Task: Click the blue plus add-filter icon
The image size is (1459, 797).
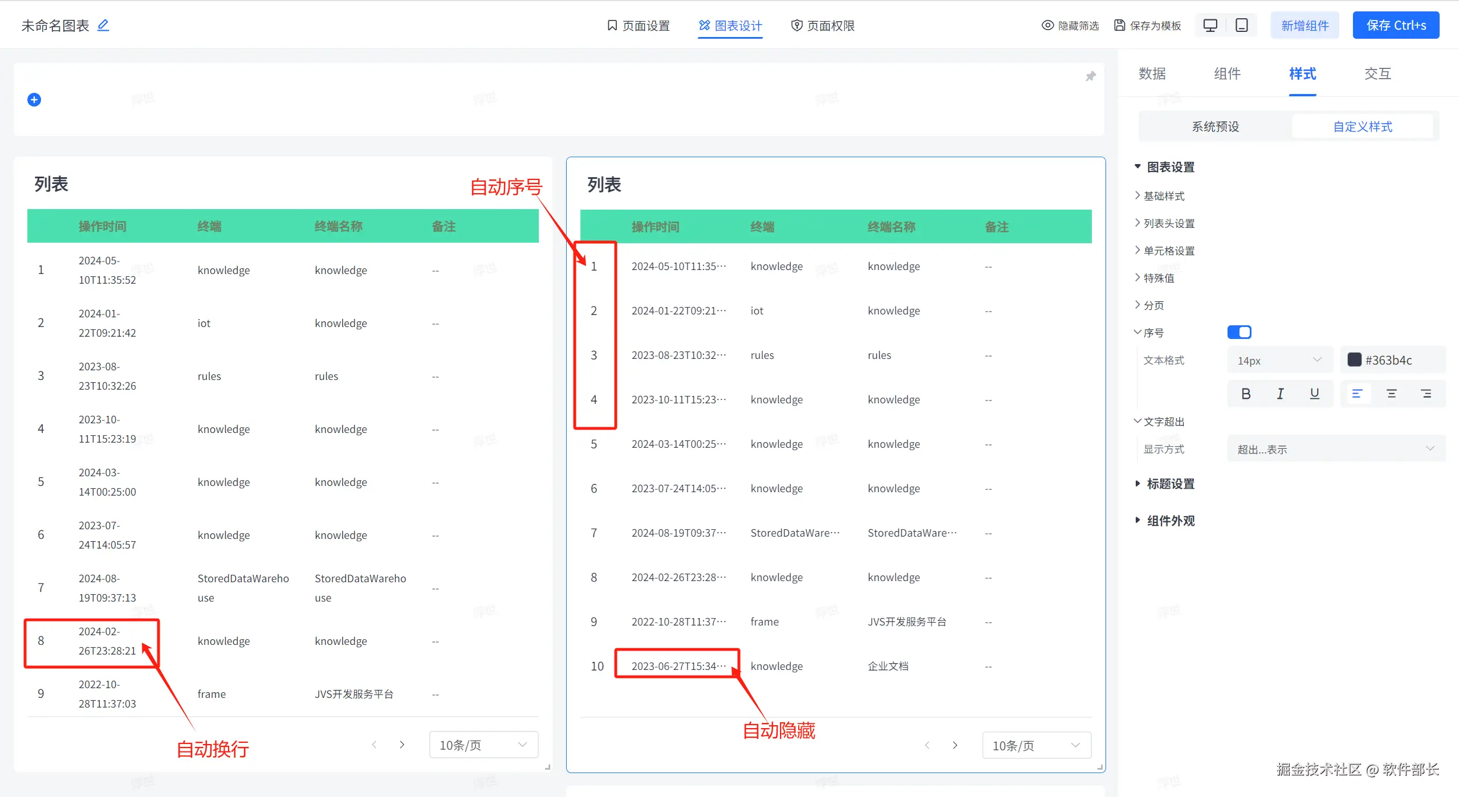Action: tap(34, 100)
